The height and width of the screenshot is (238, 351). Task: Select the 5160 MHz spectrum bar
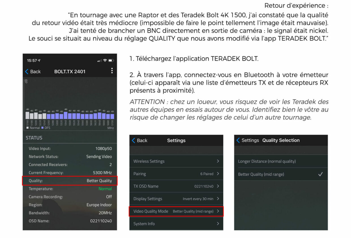coord(27,115)
